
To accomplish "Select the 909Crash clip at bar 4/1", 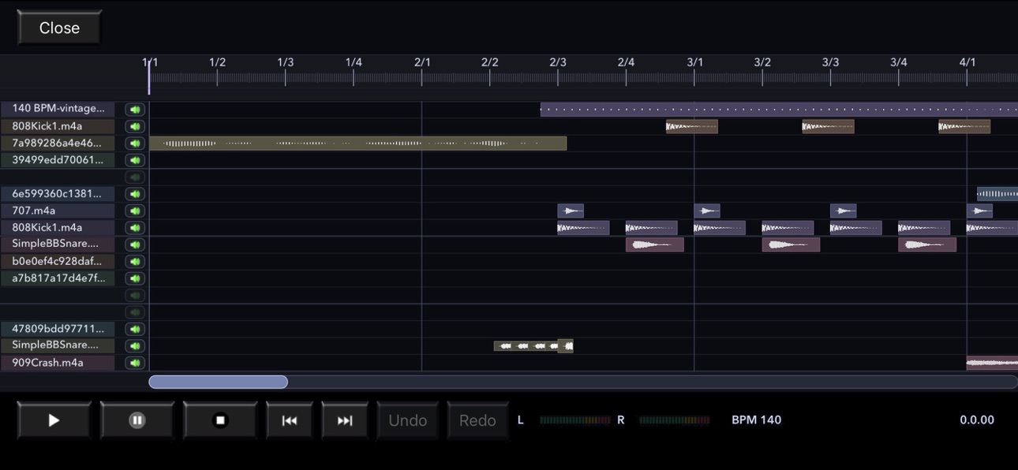I will [992, 363].
